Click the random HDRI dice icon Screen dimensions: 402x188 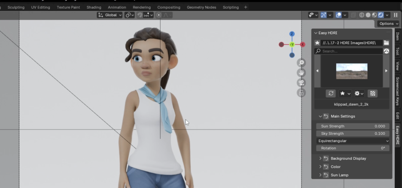(x=386, y=51)
